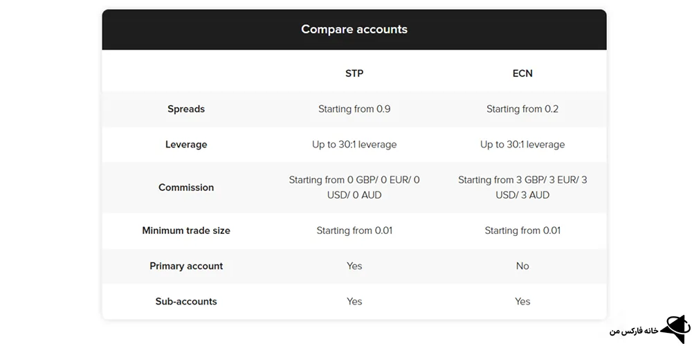Image resolution: width=692 pixels, height=346 pixels.
Task: Click the Yes value for STP sub-accounts
Action: pyautogui.click(x=354, y=302)
